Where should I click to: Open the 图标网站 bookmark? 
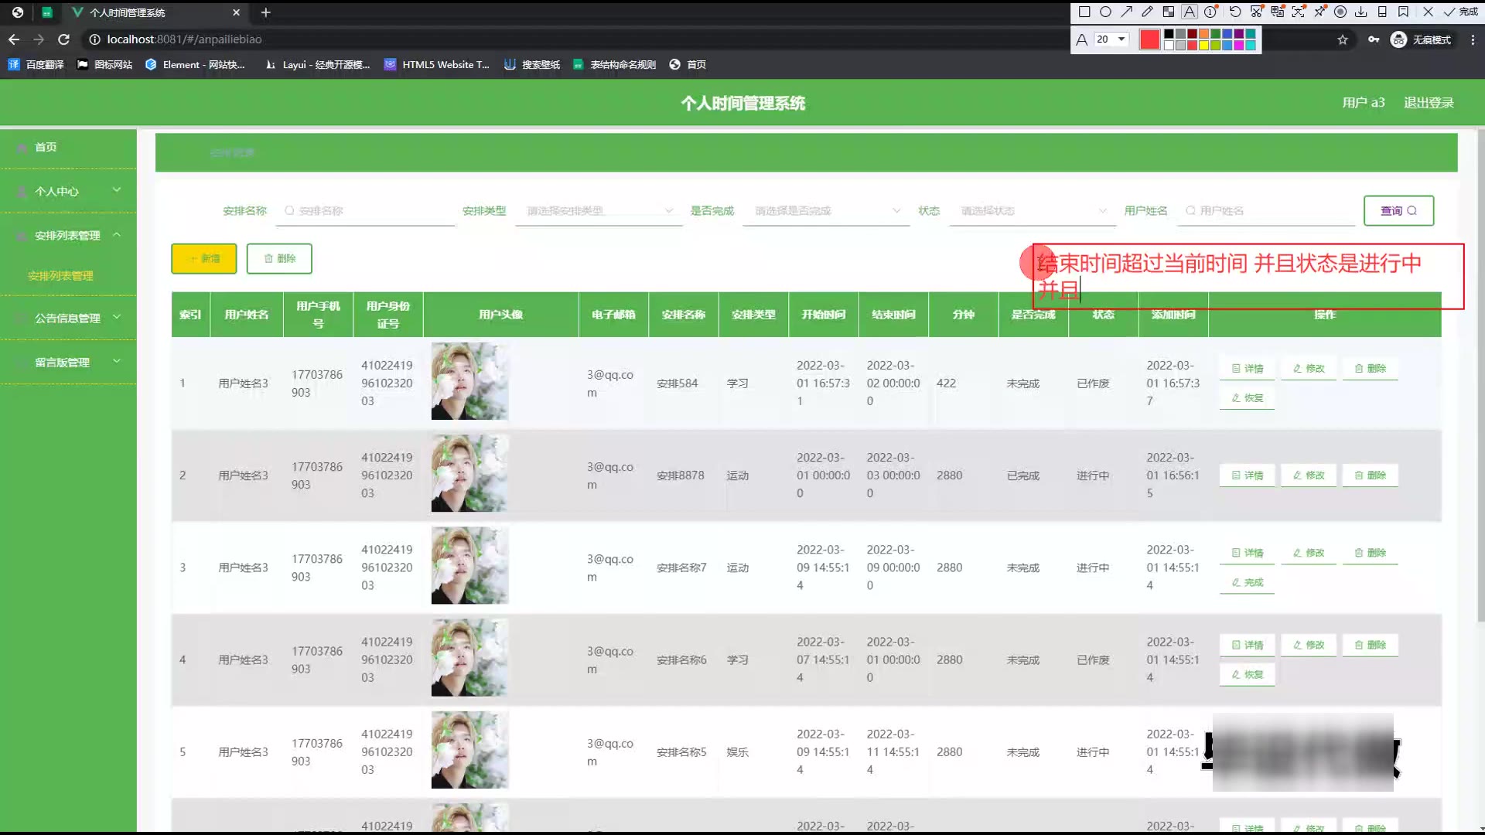pyautogui.click(x=105, y=64)
